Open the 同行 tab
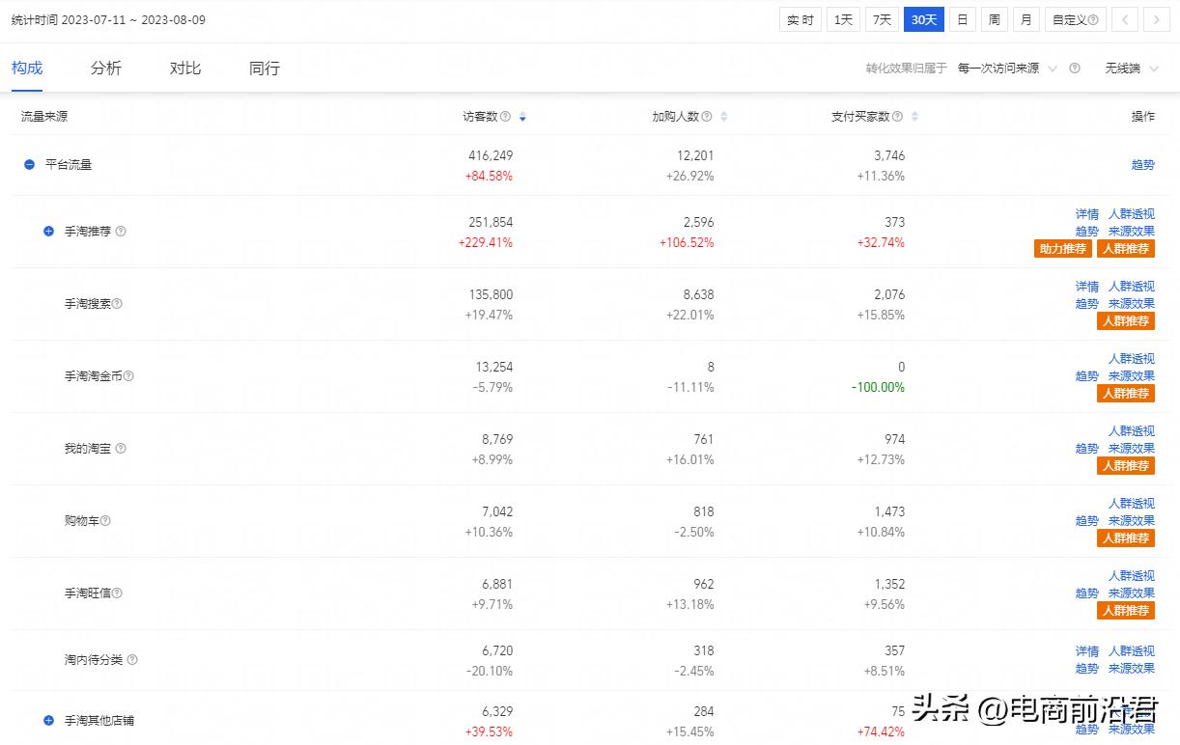 tap(264, 69)
